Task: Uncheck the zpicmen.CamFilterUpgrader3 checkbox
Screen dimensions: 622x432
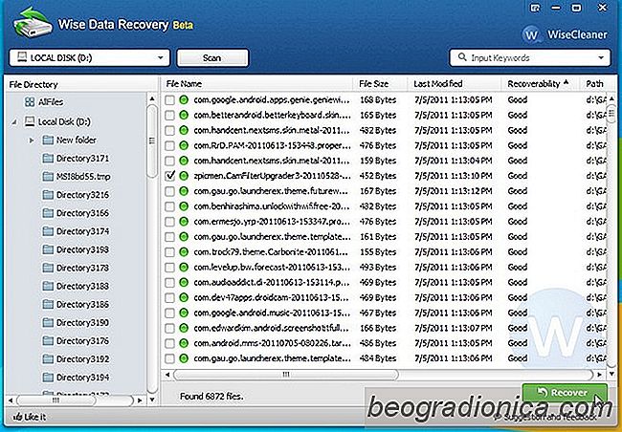Action: tap(169, 176)
